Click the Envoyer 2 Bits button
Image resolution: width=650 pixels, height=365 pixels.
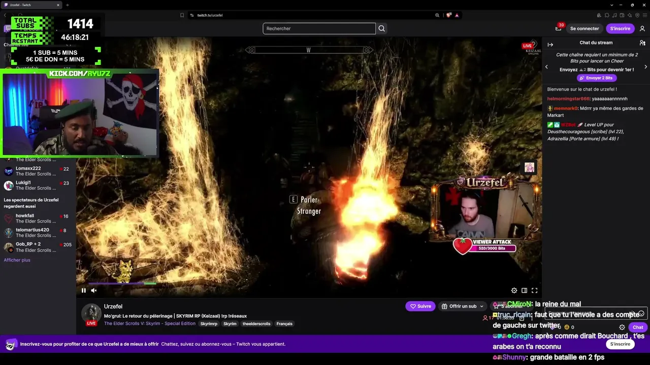[x=597, y=78]
